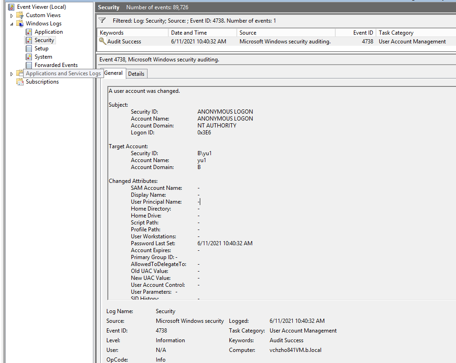
Task: Open Subscriptions in the tree
Action: pyautogui.click(x=42, y=82)
